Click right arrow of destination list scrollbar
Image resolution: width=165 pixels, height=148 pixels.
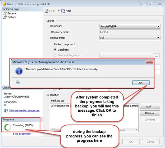(x=136, y=129)
